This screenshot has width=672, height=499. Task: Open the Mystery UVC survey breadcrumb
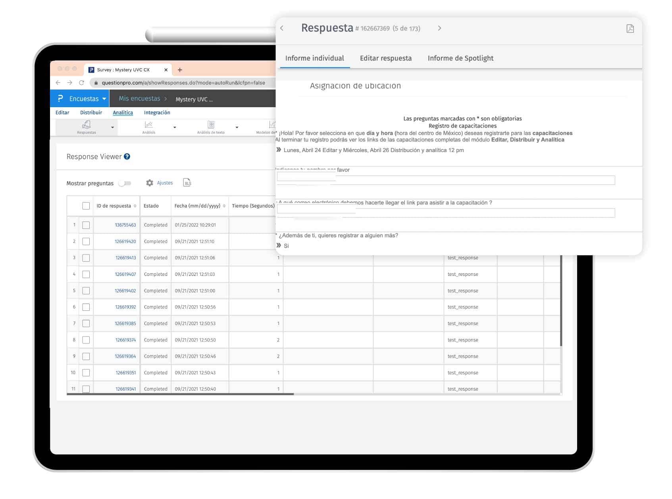tap(194, 99)
